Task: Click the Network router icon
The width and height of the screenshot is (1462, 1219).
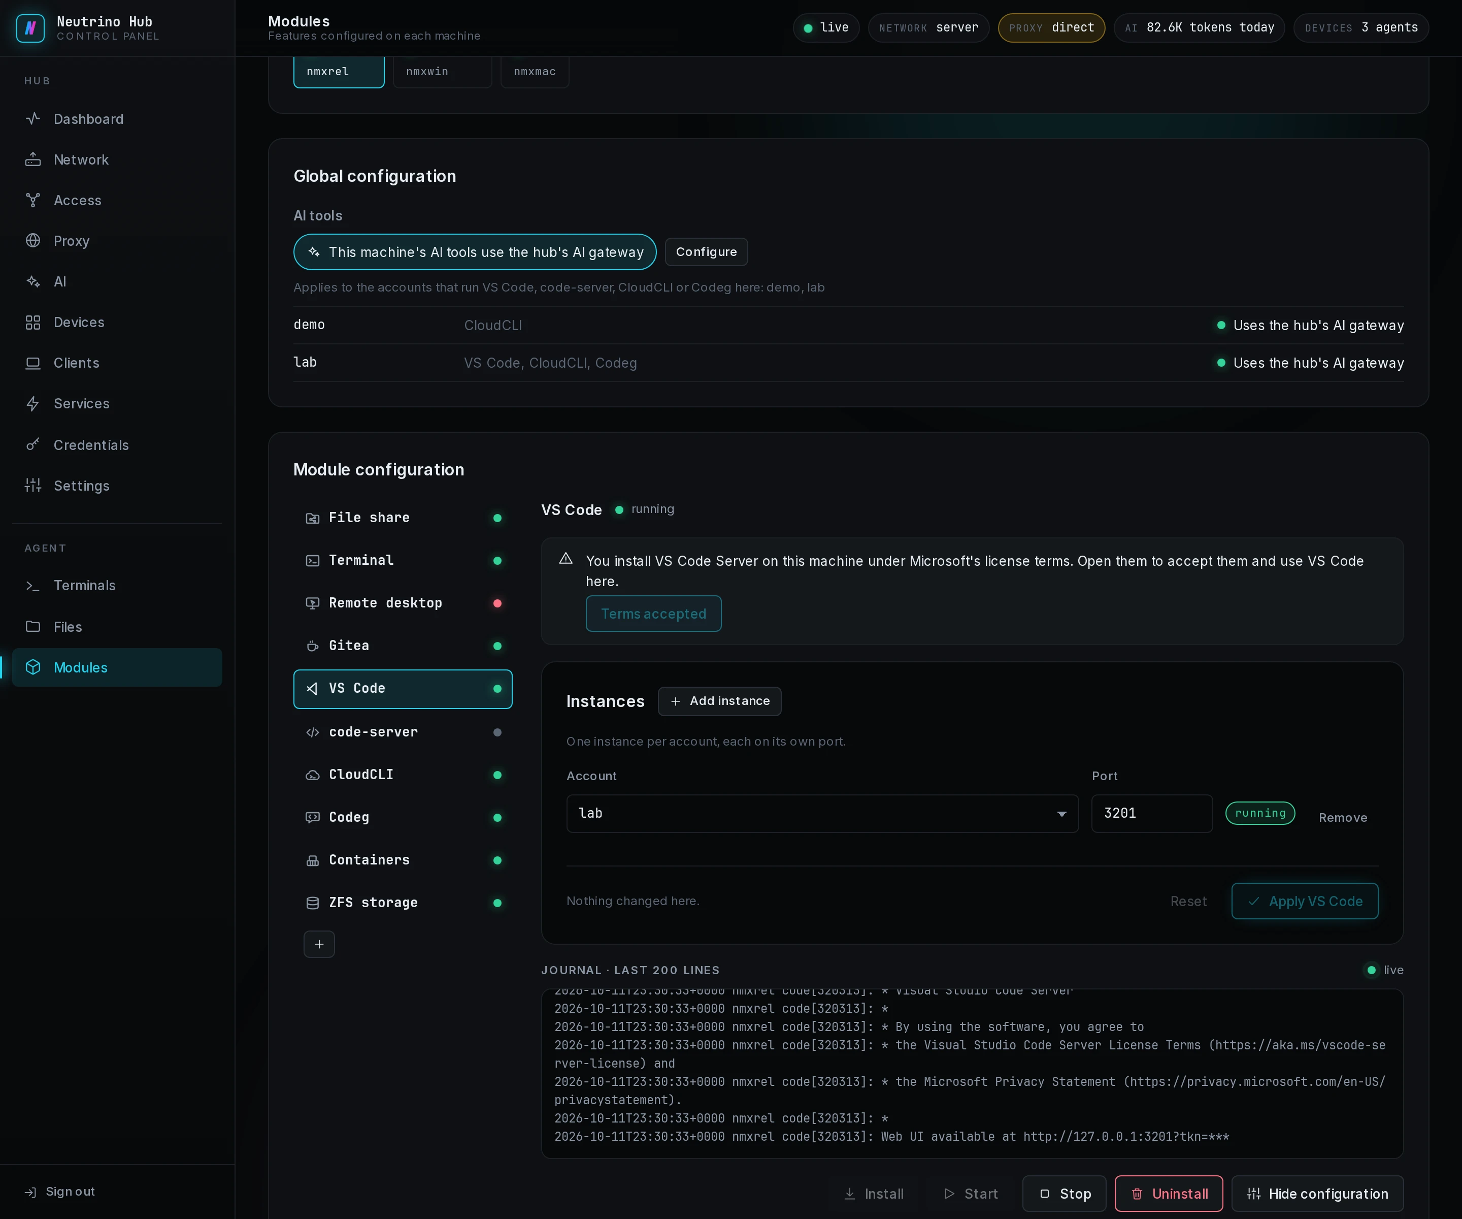Action: [x=32, y=159]
